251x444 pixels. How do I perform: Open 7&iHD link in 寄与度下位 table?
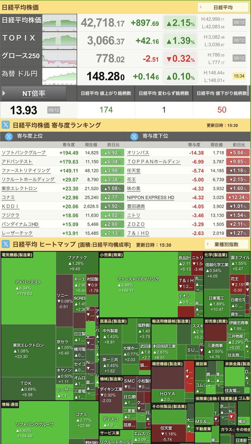(138, 233)
